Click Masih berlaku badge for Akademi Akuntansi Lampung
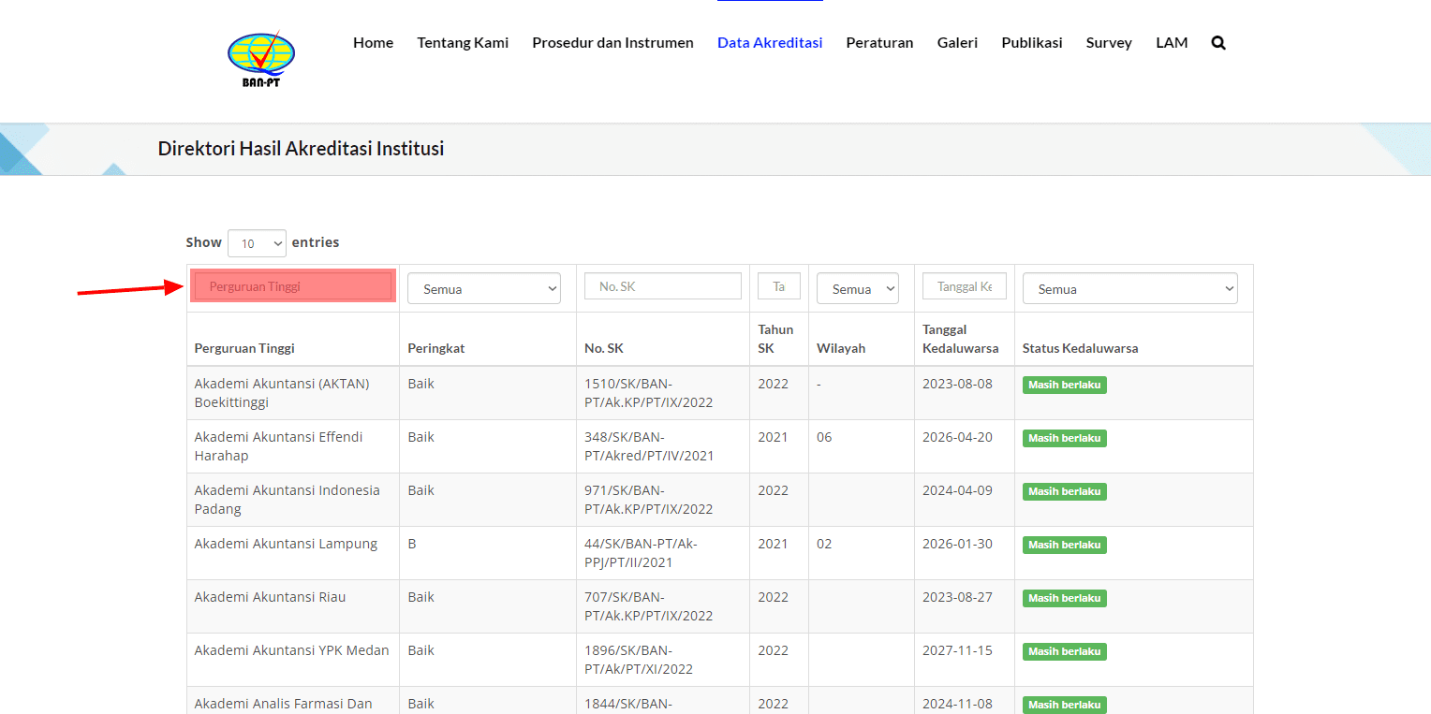 1064,545
